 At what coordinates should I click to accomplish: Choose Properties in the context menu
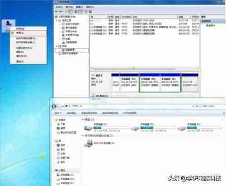pos(20,61)
